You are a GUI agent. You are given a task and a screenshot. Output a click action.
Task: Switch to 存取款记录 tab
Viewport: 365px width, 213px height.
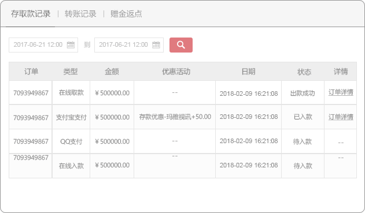pyautogui.click(x=31, y=14)
